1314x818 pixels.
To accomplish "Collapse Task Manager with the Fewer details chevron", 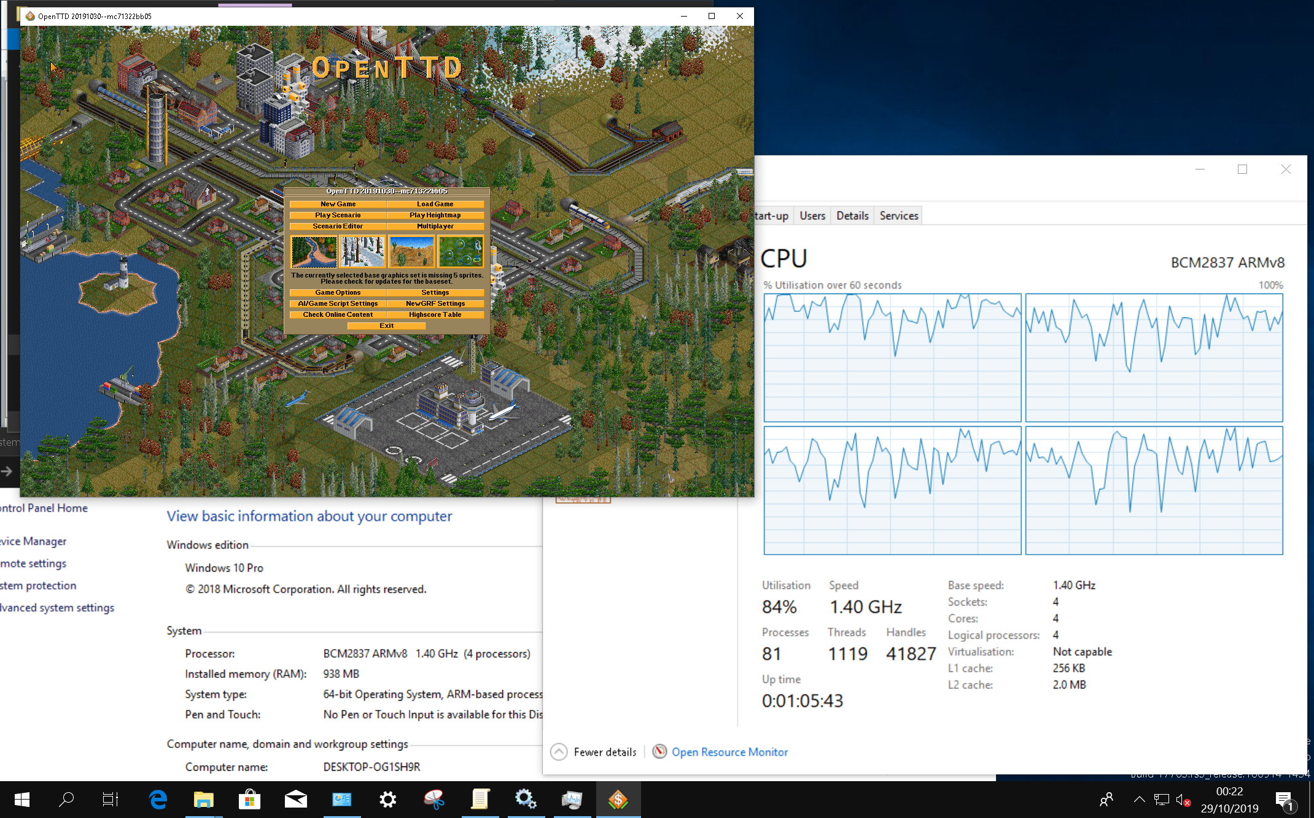I will pos(559,752).
